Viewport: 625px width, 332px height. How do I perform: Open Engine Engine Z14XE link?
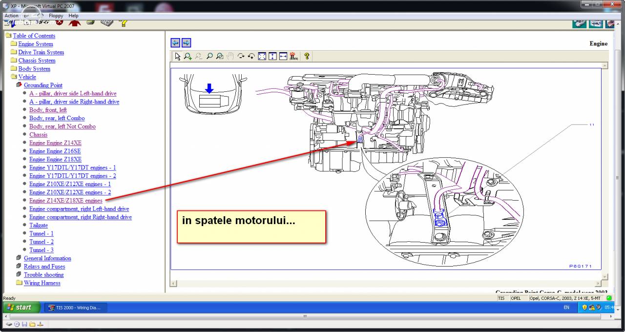[55, 143]
